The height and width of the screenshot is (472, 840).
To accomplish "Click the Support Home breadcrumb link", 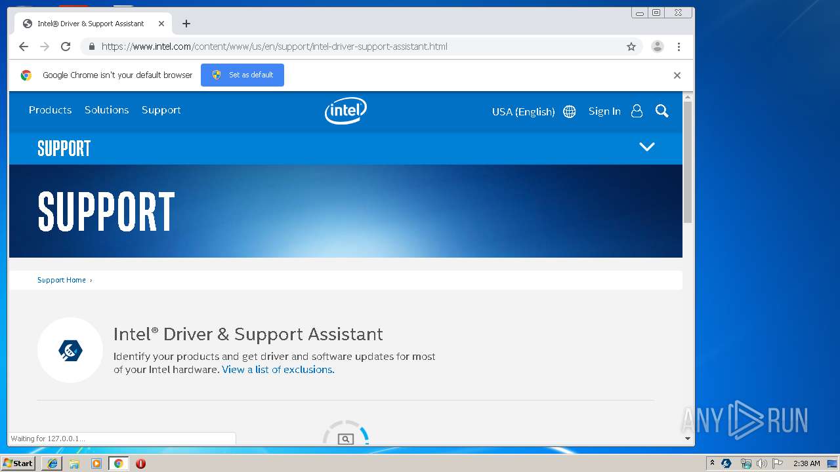I will point(62,280).
